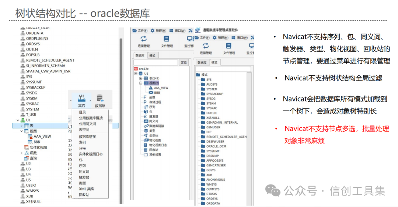The image size is (398, 207).
Task: Expand the 表(247) plus box
Action: coord(141,78)
